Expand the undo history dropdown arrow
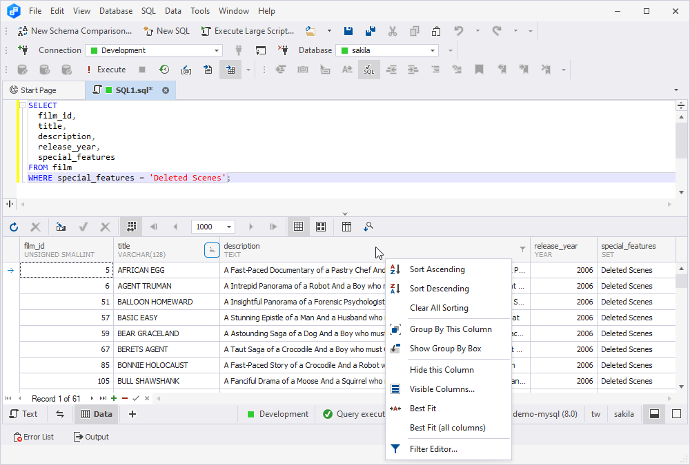This screenshot has width=690, height=465. (477, 31)
